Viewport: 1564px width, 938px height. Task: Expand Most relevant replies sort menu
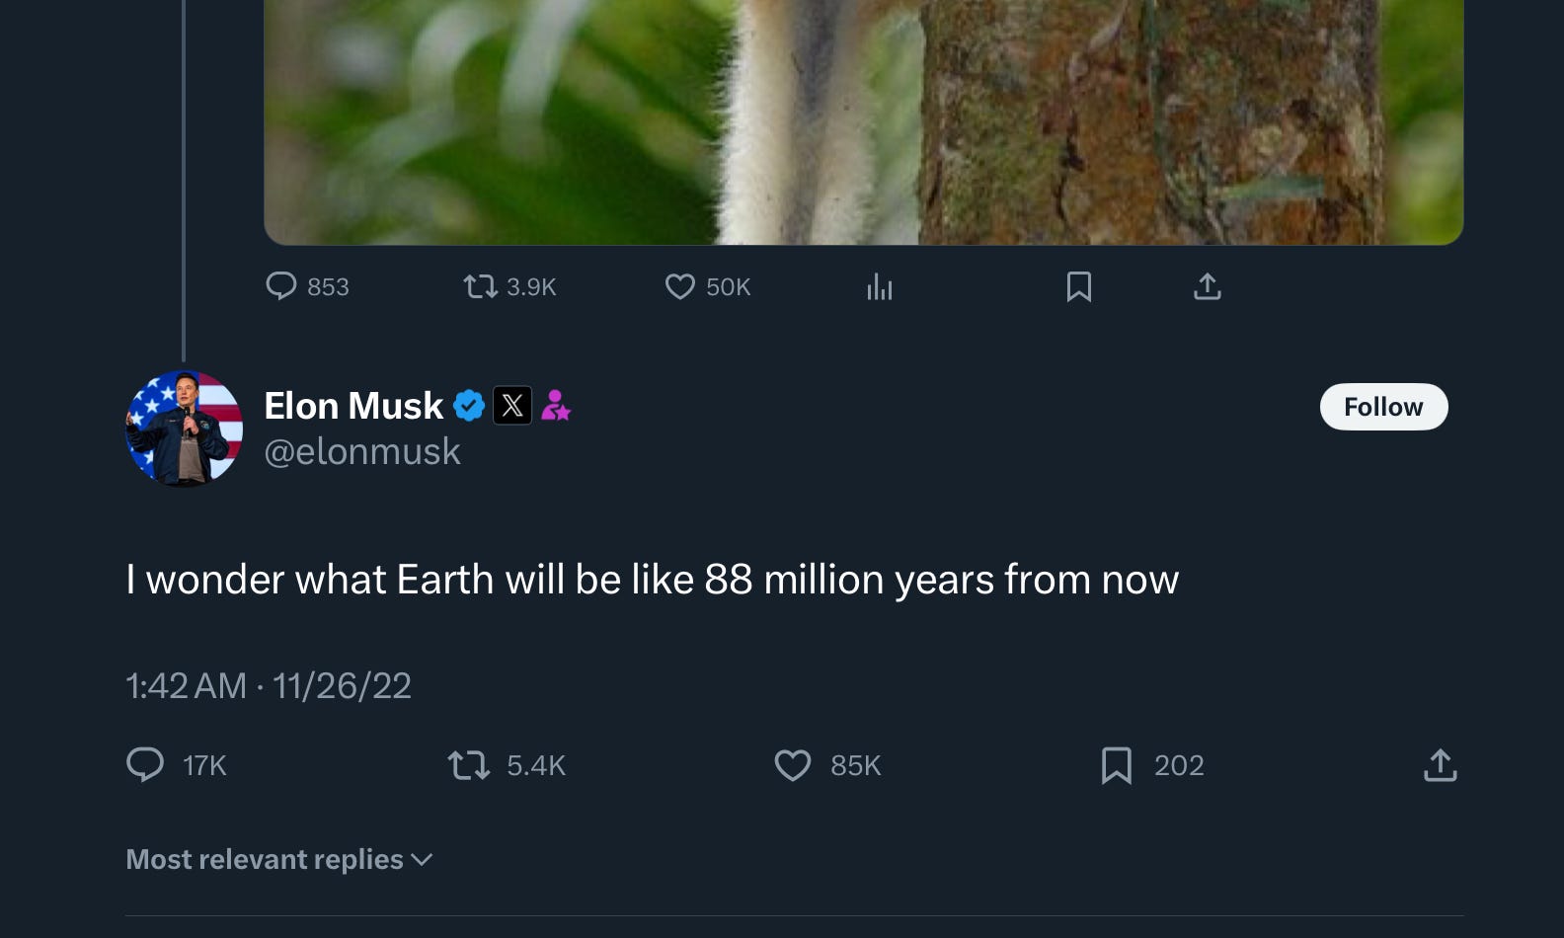[x=279, y=859]
